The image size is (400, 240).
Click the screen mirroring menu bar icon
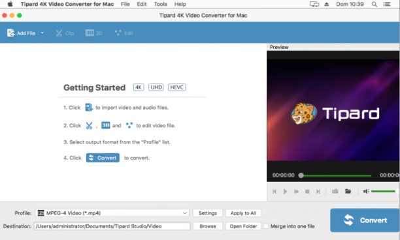pos(314,4)
